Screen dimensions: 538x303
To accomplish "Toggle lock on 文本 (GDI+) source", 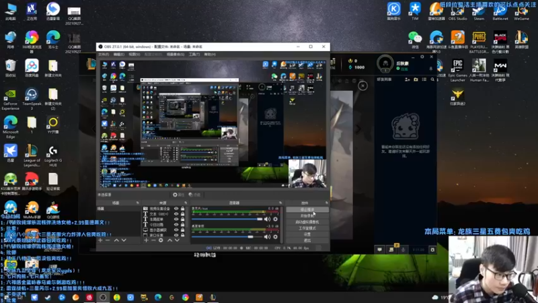I will pos(182,214).
